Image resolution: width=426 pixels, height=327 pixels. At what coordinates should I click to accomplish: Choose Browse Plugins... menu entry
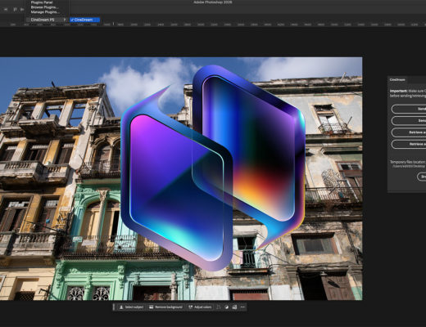[x=44, y=7]
